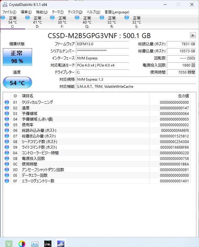Click the masked serial number field

(x=102, y=51)
